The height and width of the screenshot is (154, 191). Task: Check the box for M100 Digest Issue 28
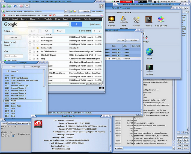tap(30, 44)
